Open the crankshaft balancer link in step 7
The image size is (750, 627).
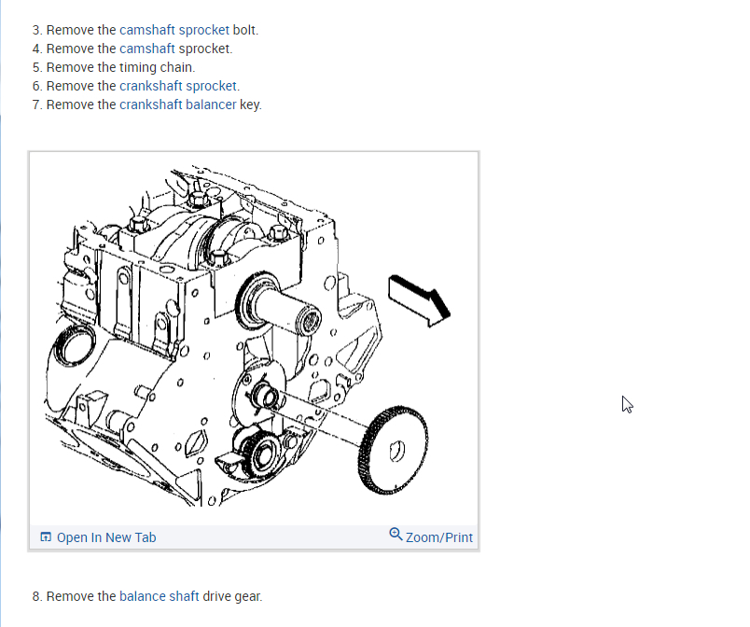[x=177, y=104]
